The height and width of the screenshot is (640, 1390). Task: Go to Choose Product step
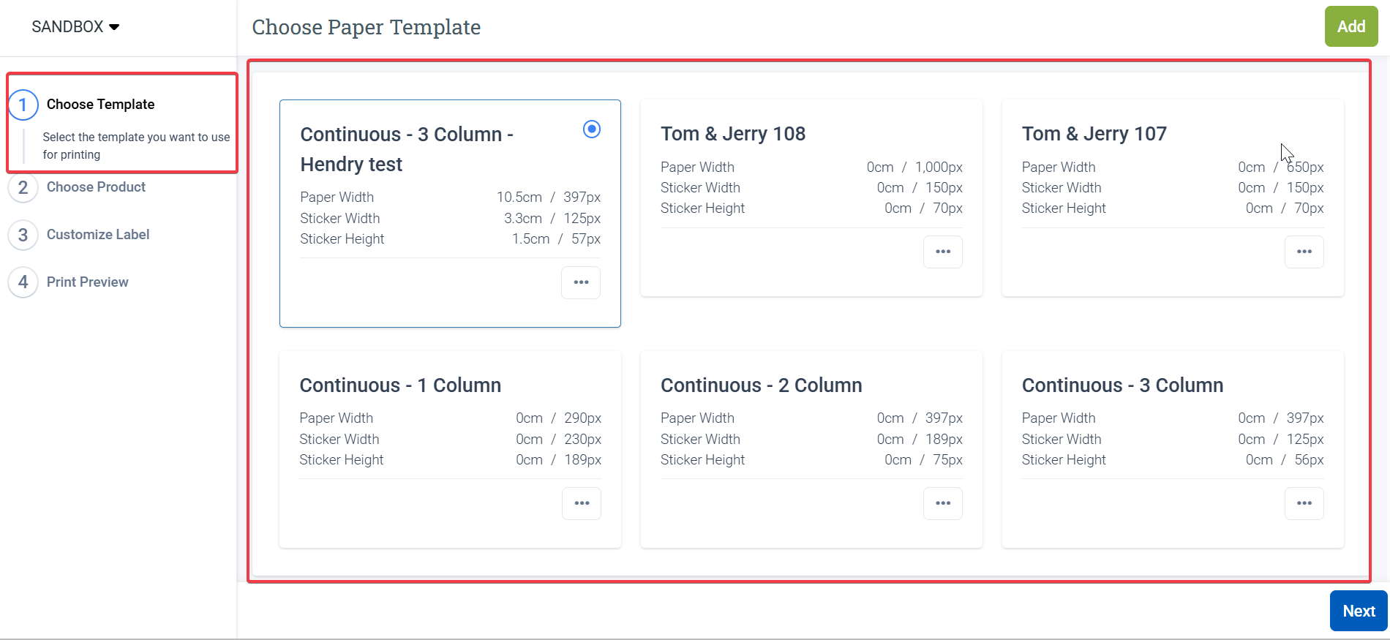[96, 187]
